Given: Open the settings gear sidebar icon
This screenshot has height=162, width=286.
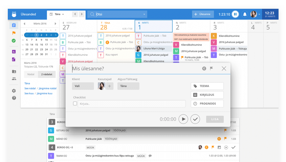Looking at the screenshot, I should click(14, 91).
